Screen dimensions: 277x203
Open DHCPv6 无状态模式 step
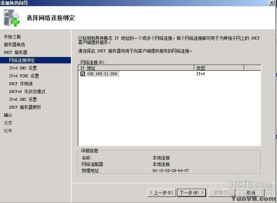click(x=27, y=92)
